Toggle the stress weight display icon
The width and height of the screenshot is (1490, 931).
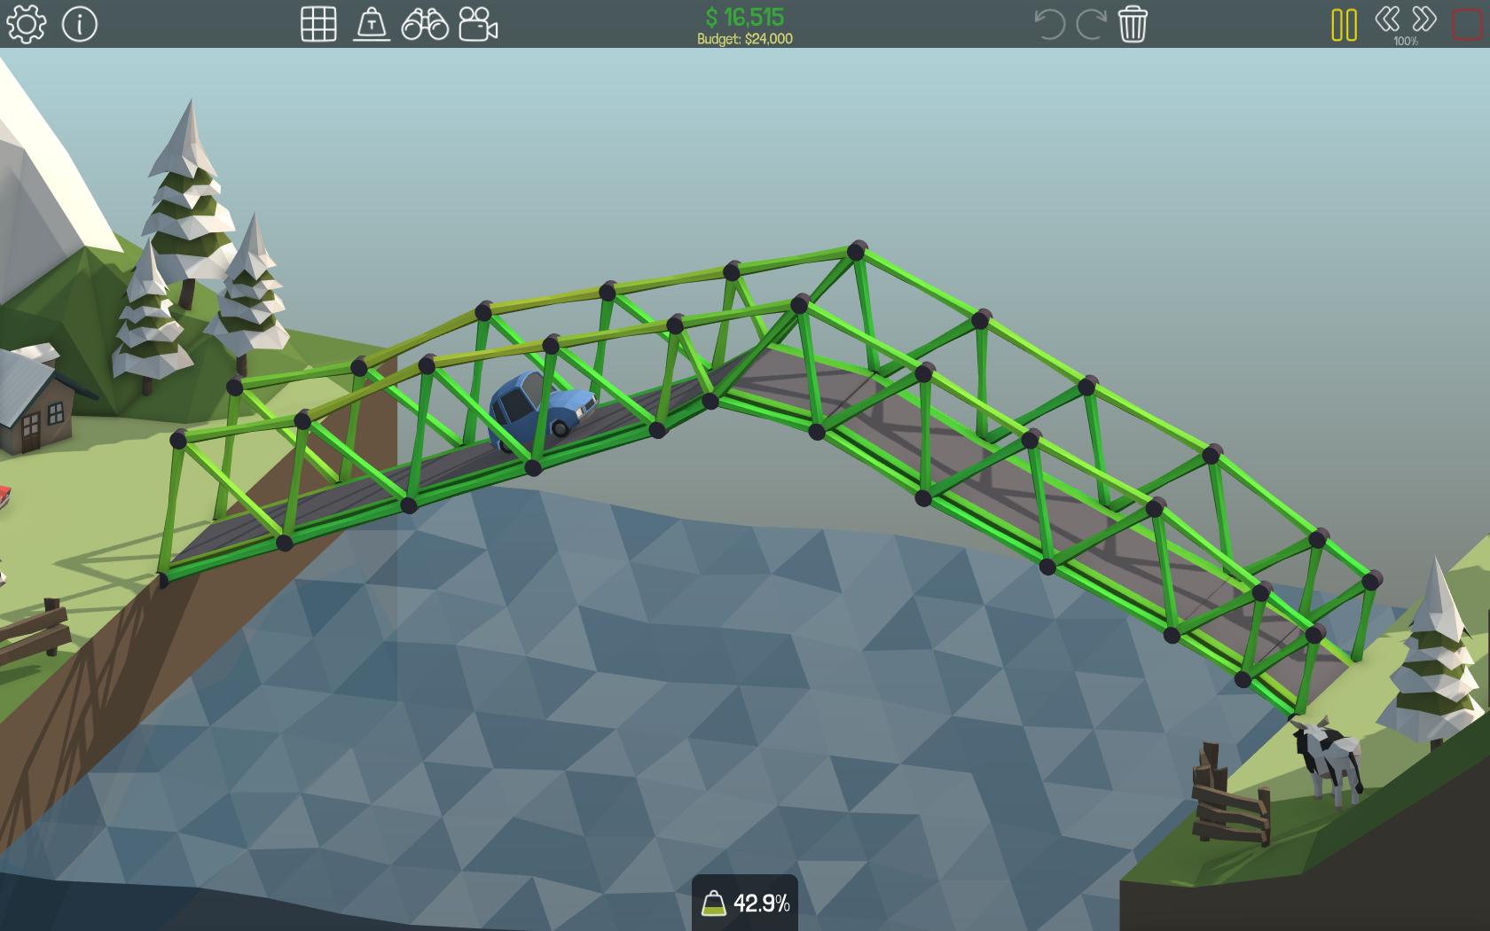pos(372,24)
